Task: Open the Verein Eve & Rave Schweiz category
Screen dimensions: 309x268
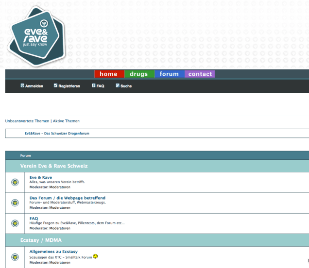Action: (53, 166)
